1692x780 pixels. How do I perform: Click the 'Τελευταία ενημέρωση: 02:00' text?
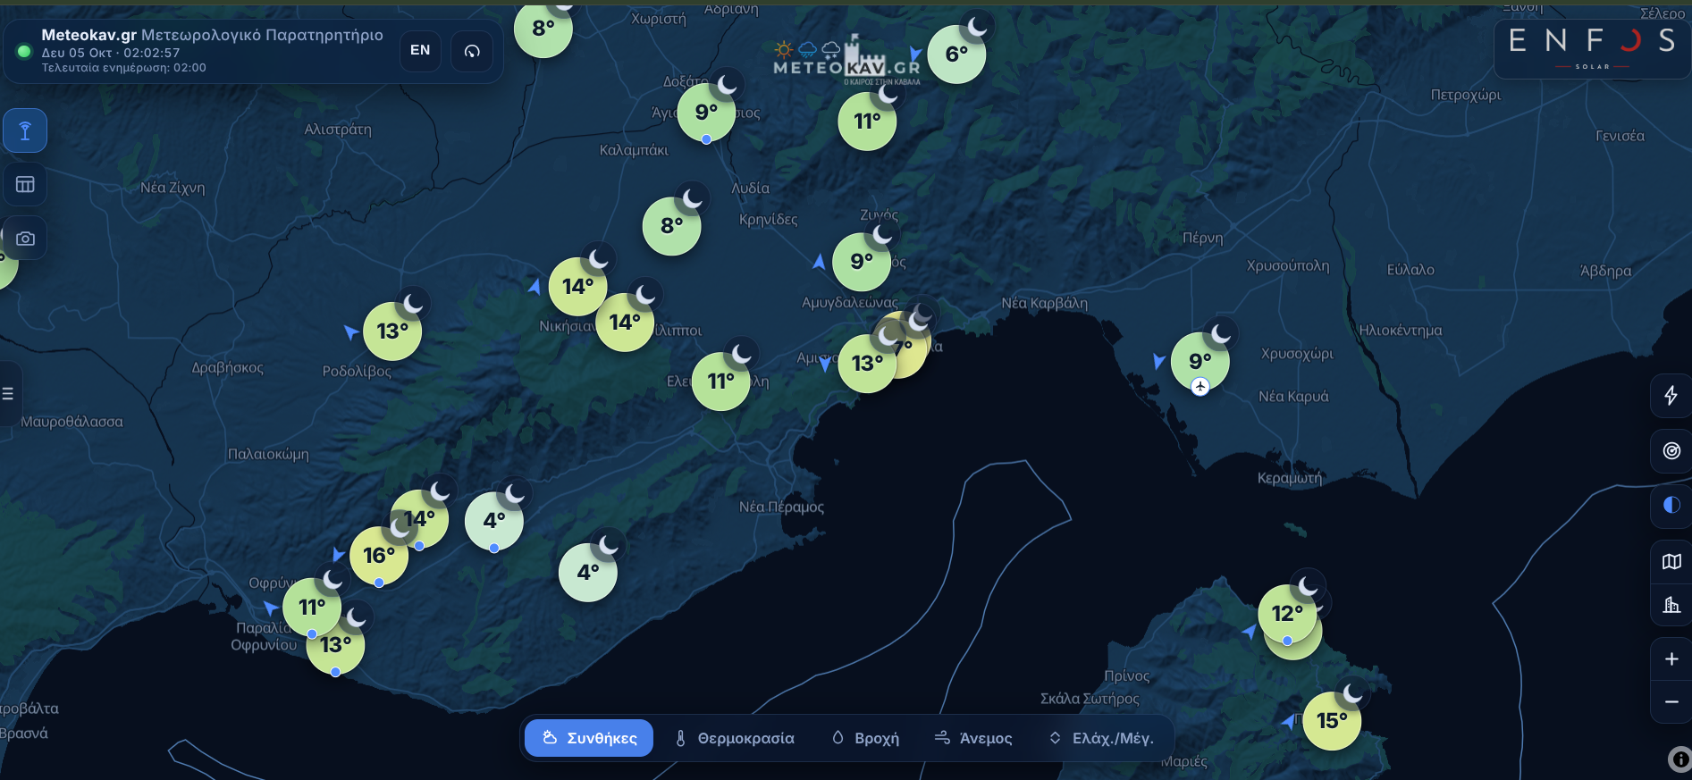[x=124, y=68]
